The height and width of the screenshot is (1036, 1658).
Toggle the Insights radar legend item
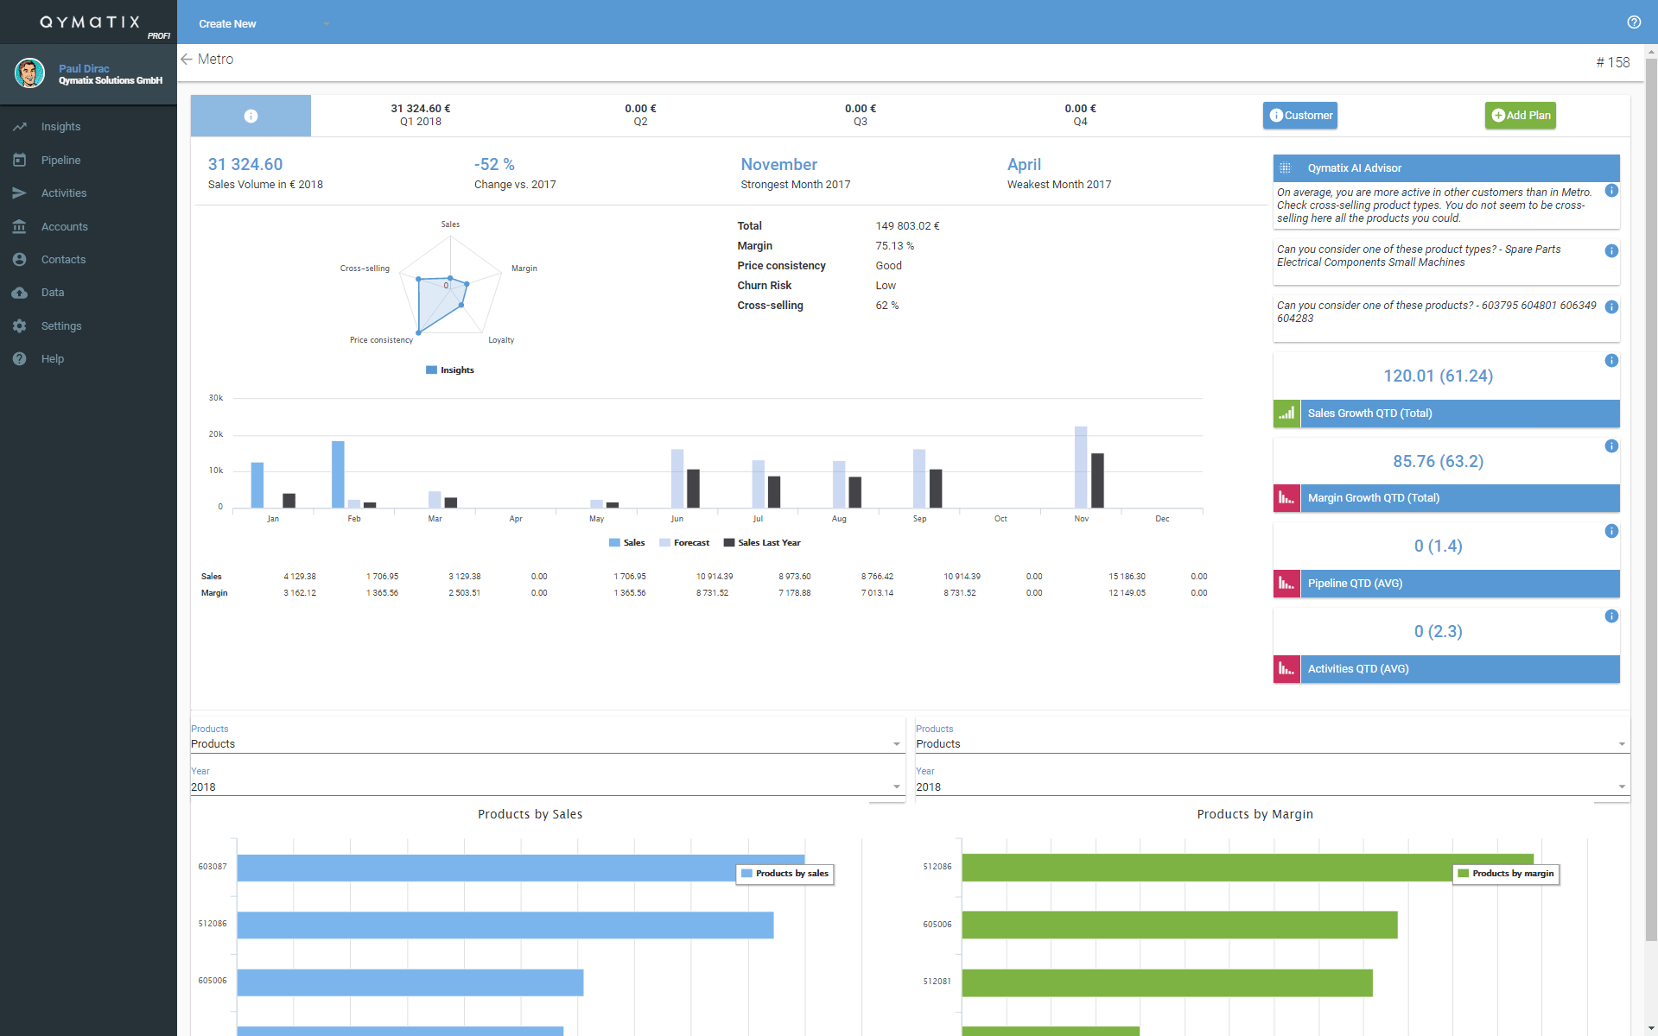click(449, 370)
